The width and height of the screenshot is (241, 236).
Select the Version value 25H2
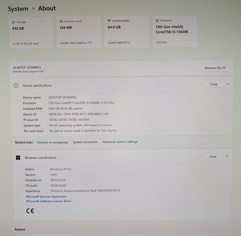tap(54, 175)
